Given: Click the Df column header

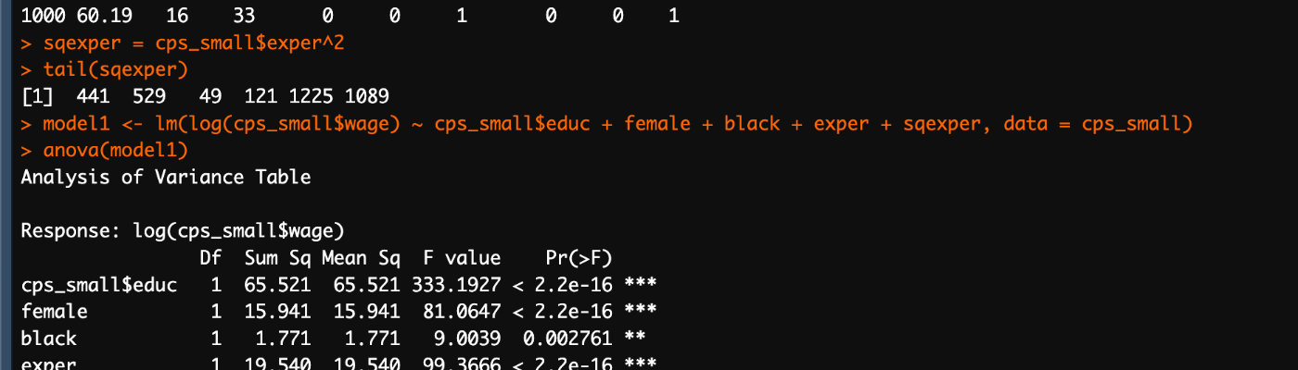Looking at the screenshot, I should coord(210,257).
